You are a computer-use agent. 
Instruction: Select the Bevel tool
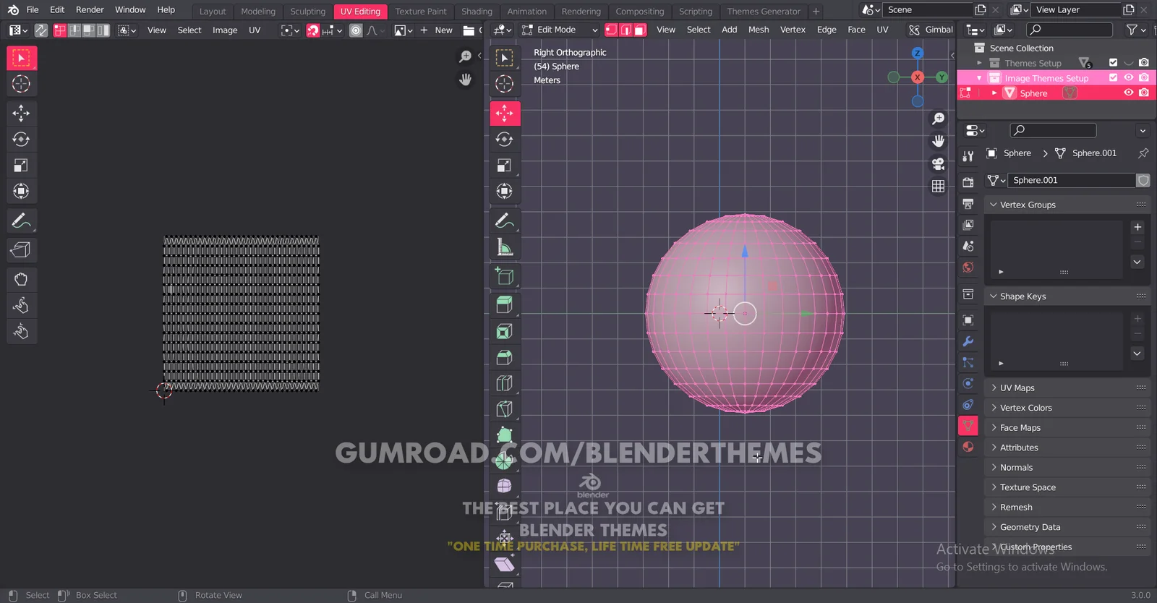tap(505, 357)
